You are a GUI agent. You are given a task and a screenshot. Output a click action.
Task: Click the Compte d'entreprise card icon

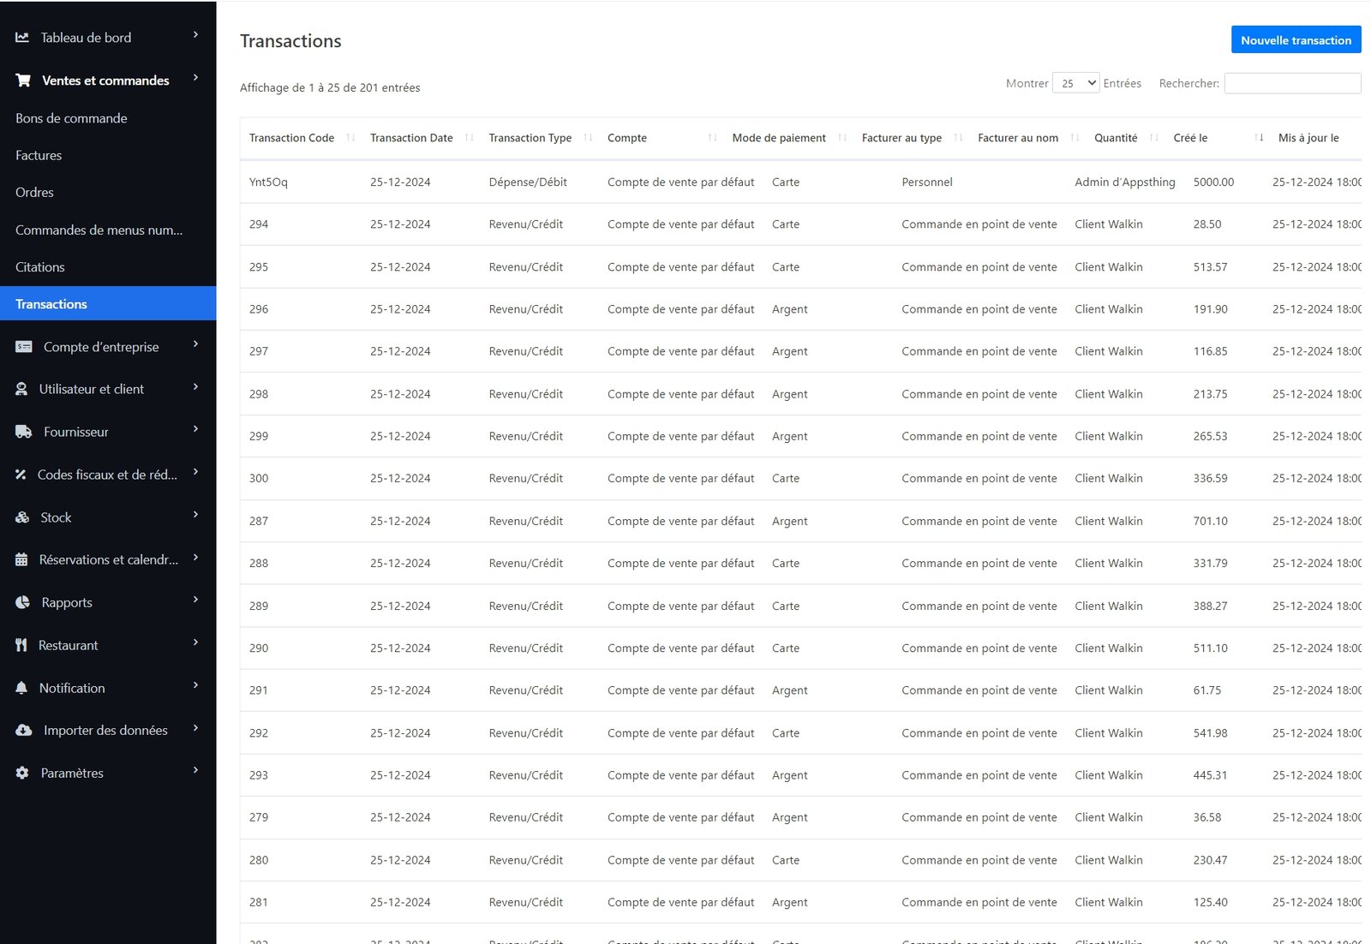tap(24, 347)
